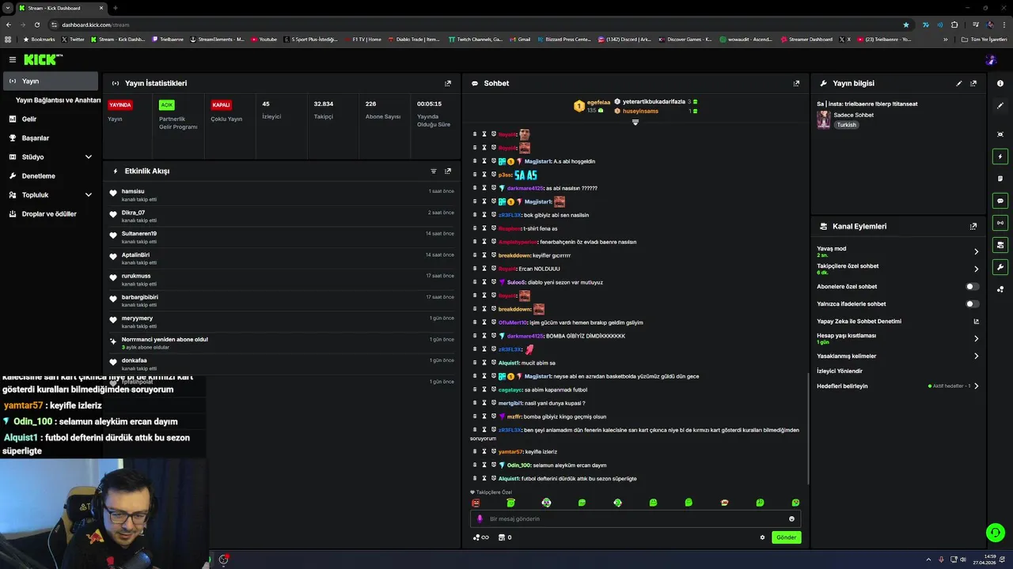Pop out the Etkinlik Akışı panel
The width and height of the screenshot is (1013, 569).
(x=448, y=171)
